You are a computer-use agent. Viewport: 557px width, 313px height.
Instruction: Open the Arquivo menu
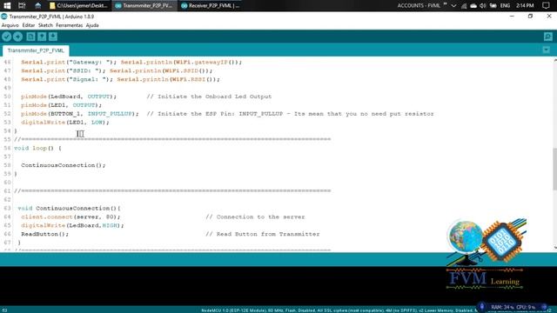(x=10, y=25)
